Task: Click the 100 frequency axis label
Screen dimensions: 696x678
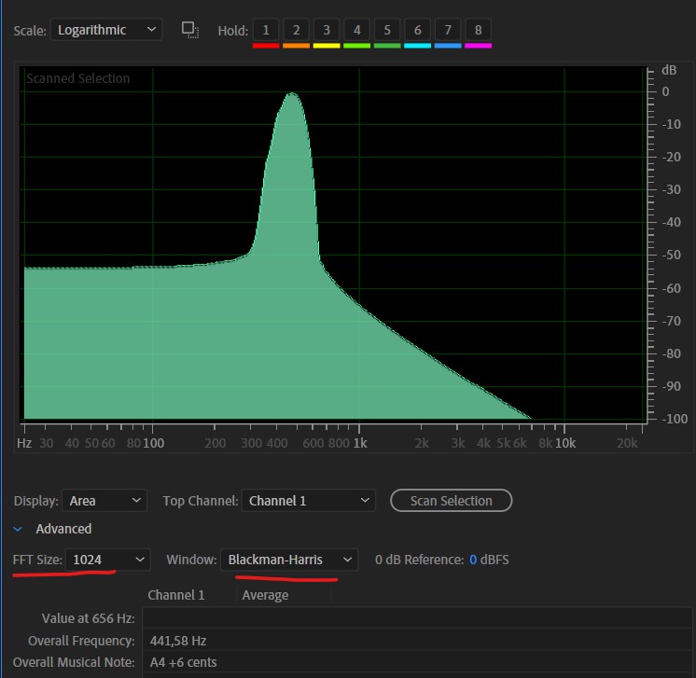Action: (154, 443)
